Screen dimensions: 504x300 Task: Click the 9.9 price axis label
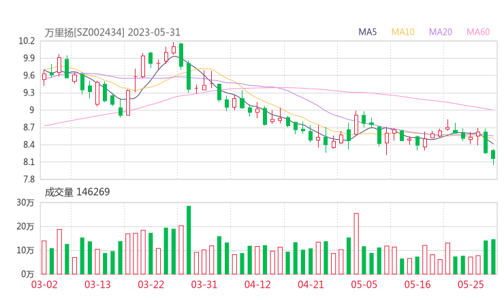29,58
